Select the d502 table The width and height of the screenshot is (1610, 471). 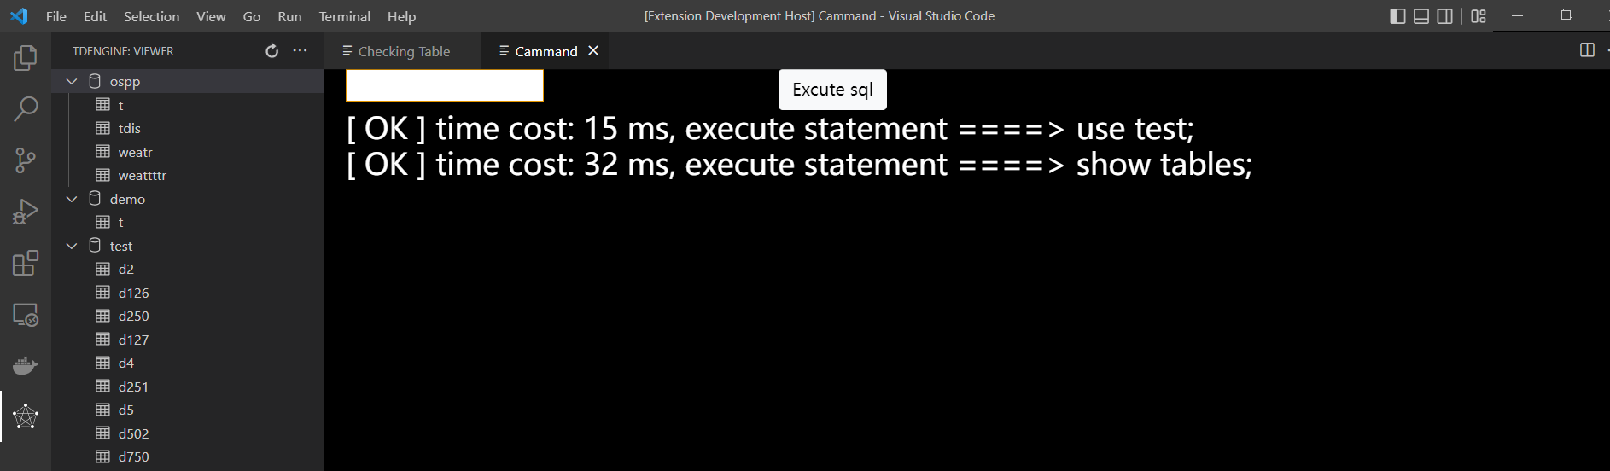(x=188, y=433)
